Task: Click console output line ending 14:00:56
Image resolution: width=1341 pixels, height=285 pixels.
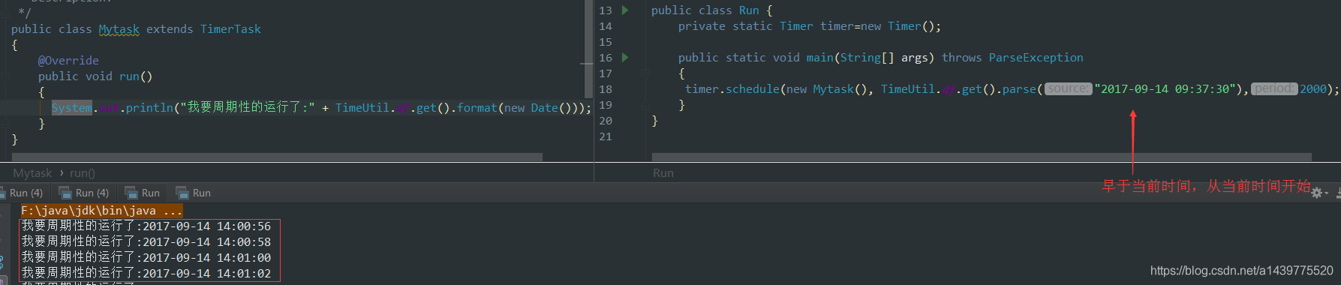Action: tap(146, 226)
